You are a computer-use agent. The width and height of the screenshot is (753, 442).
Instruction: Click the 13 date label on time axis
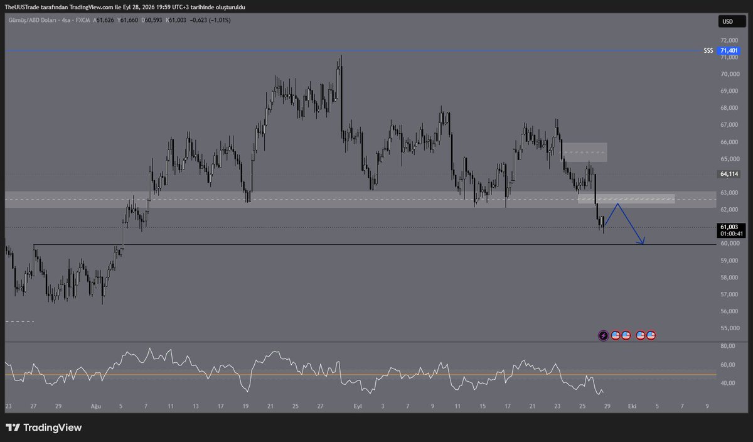coord(196,407)
